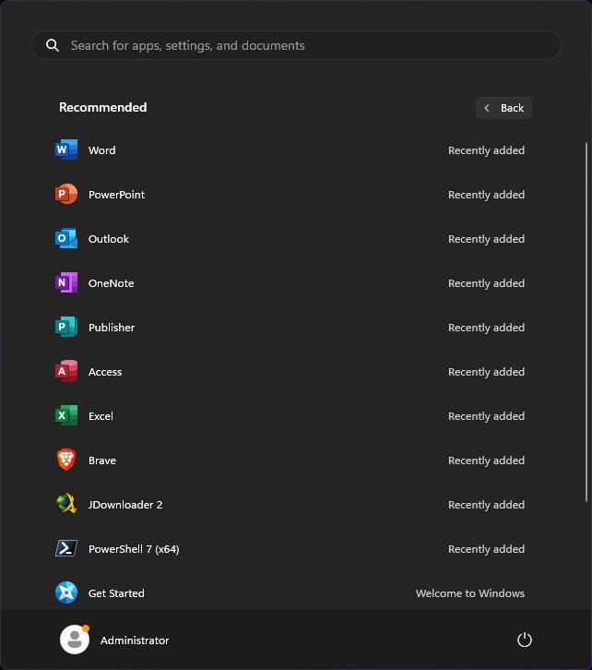This screenshot has width=592, height=670.
Task: Select the PowerShell 7 (x64) label
Action: [x=134, y=549]
